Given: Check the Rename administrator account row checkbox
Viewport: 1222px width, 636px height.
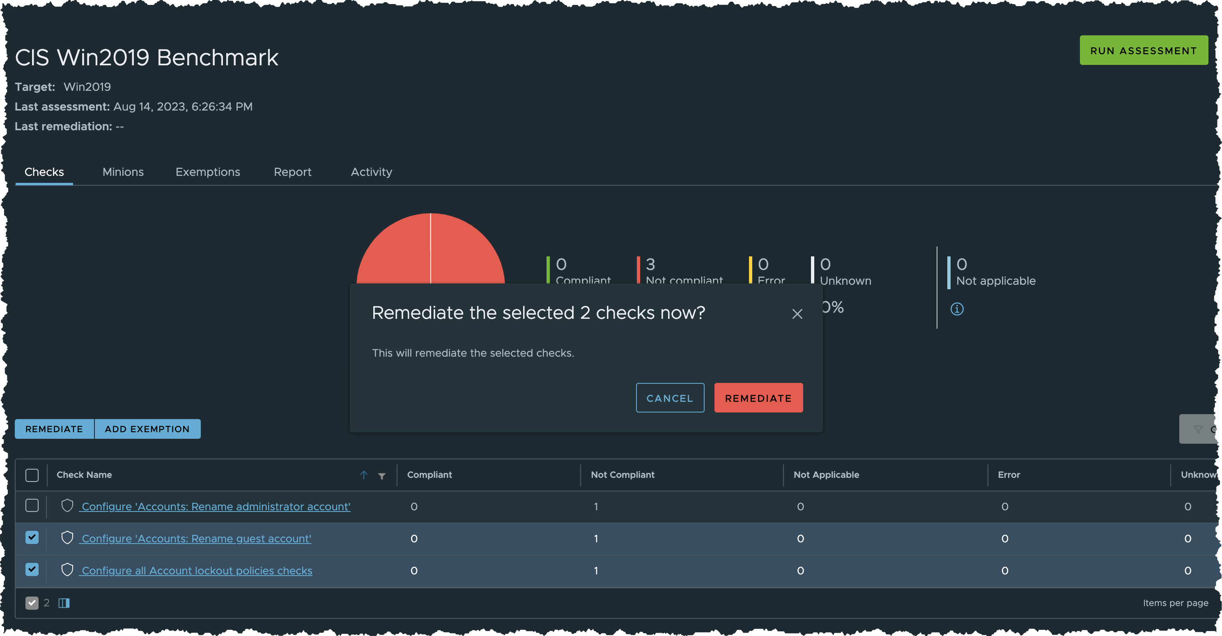Looking at the screenshot, I should tap(32, 505).
